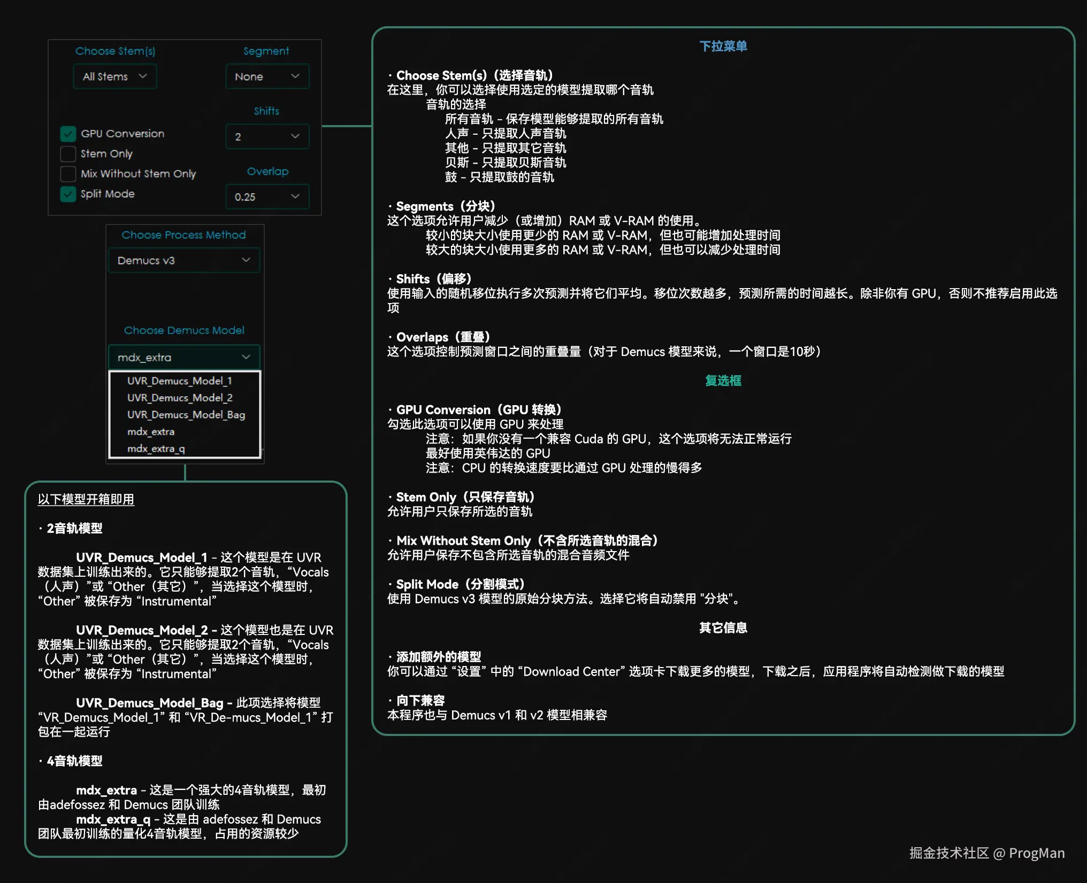The width and height of the screenshot is (1087, 883).
Task: Select UVR_Demucs_Model_2 from the model list
Action: 180,398
